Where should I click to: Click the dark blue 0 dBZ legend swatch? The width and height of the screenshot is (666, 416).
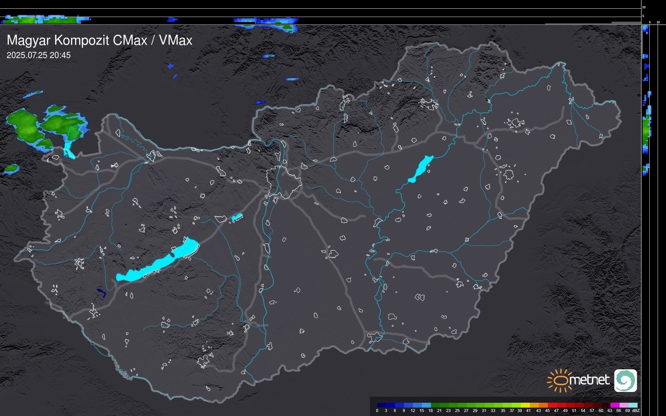coord(382,405)
